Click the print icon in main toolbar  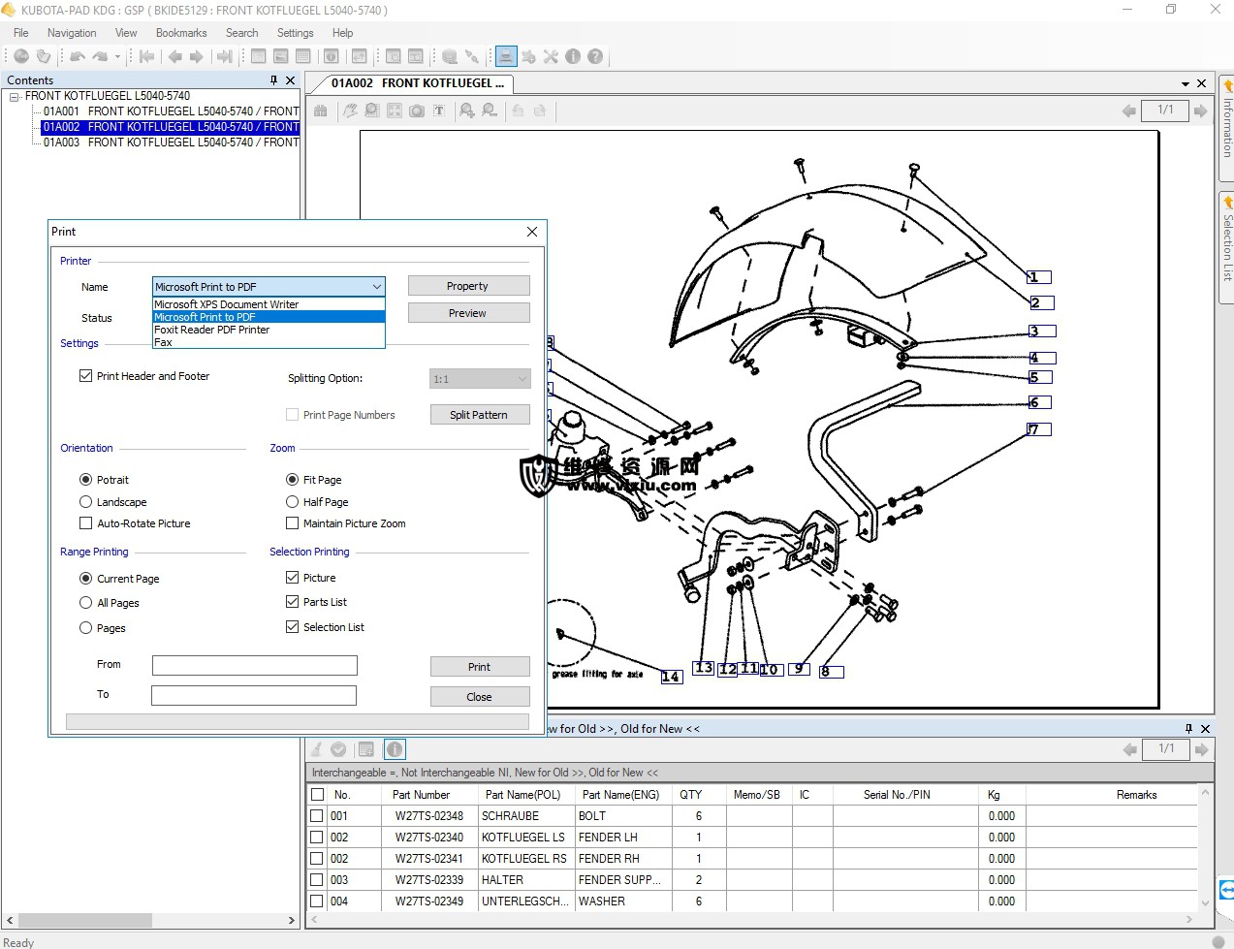pos(505,56)
